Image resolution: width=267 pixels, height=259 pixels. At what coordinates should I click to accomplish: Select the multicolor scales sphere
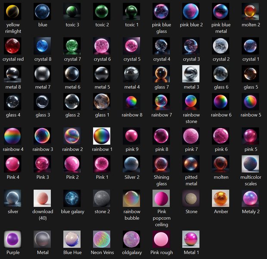[x=250, y=164]
